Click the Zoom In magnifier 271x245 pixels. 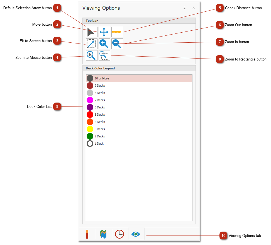coord(104,44)
